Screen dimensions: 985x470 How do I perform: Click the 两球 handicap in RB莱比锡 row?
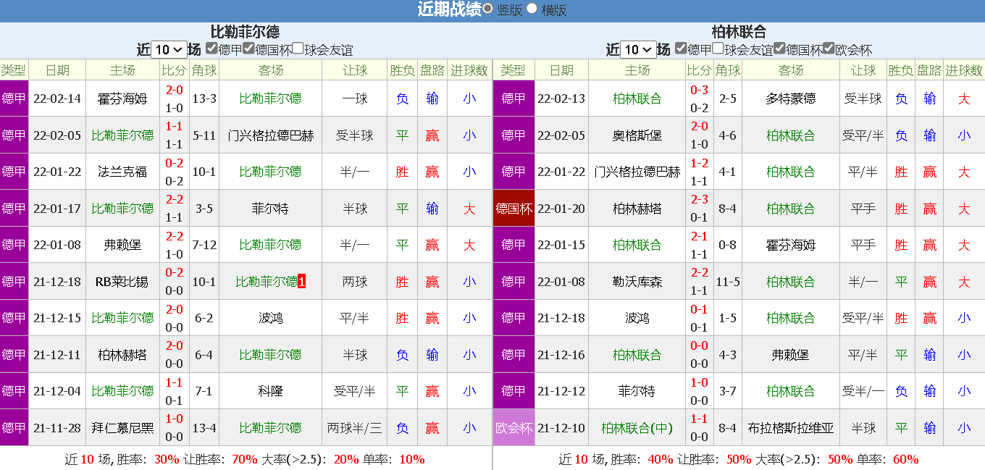click(x=355, y=282)
